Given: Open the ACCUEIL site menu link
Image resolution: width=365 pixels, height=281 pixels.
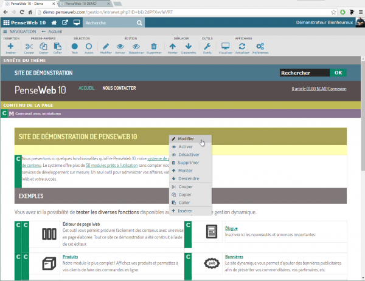Looking at the screenshot, I should [x=86, y=88].
